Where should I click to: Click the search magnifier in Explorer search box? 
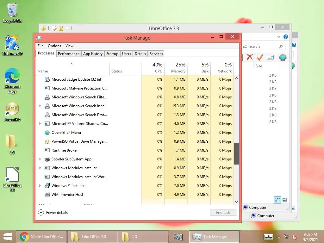coord(281,47)
